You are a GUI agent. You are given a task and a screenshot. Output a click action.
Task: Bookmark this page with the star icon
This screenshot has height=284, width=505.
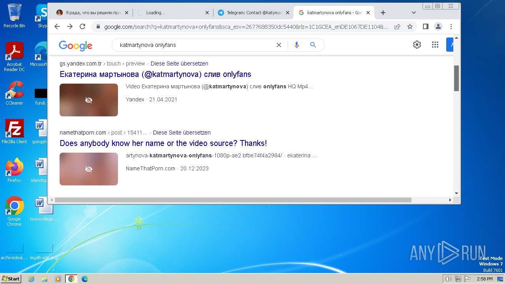(x=410, y=26)
